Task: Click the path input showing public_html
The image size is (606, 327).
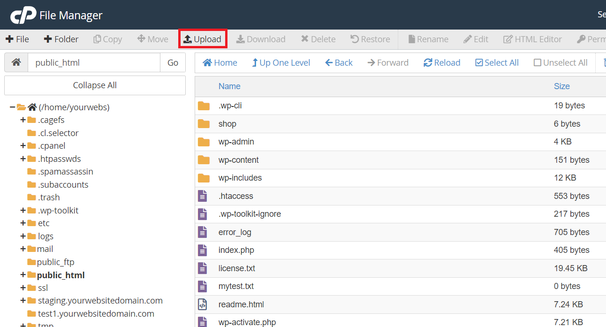Action: pyautogui.click(x=94, y=62)
